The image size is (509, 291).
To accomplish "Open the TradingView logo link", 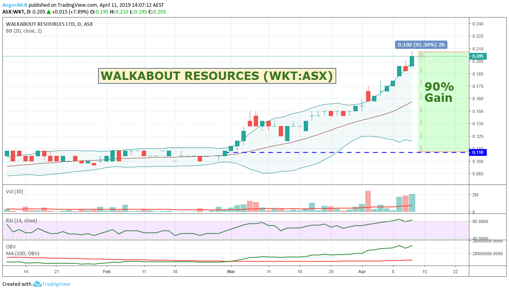I will (x=51, y=284).
